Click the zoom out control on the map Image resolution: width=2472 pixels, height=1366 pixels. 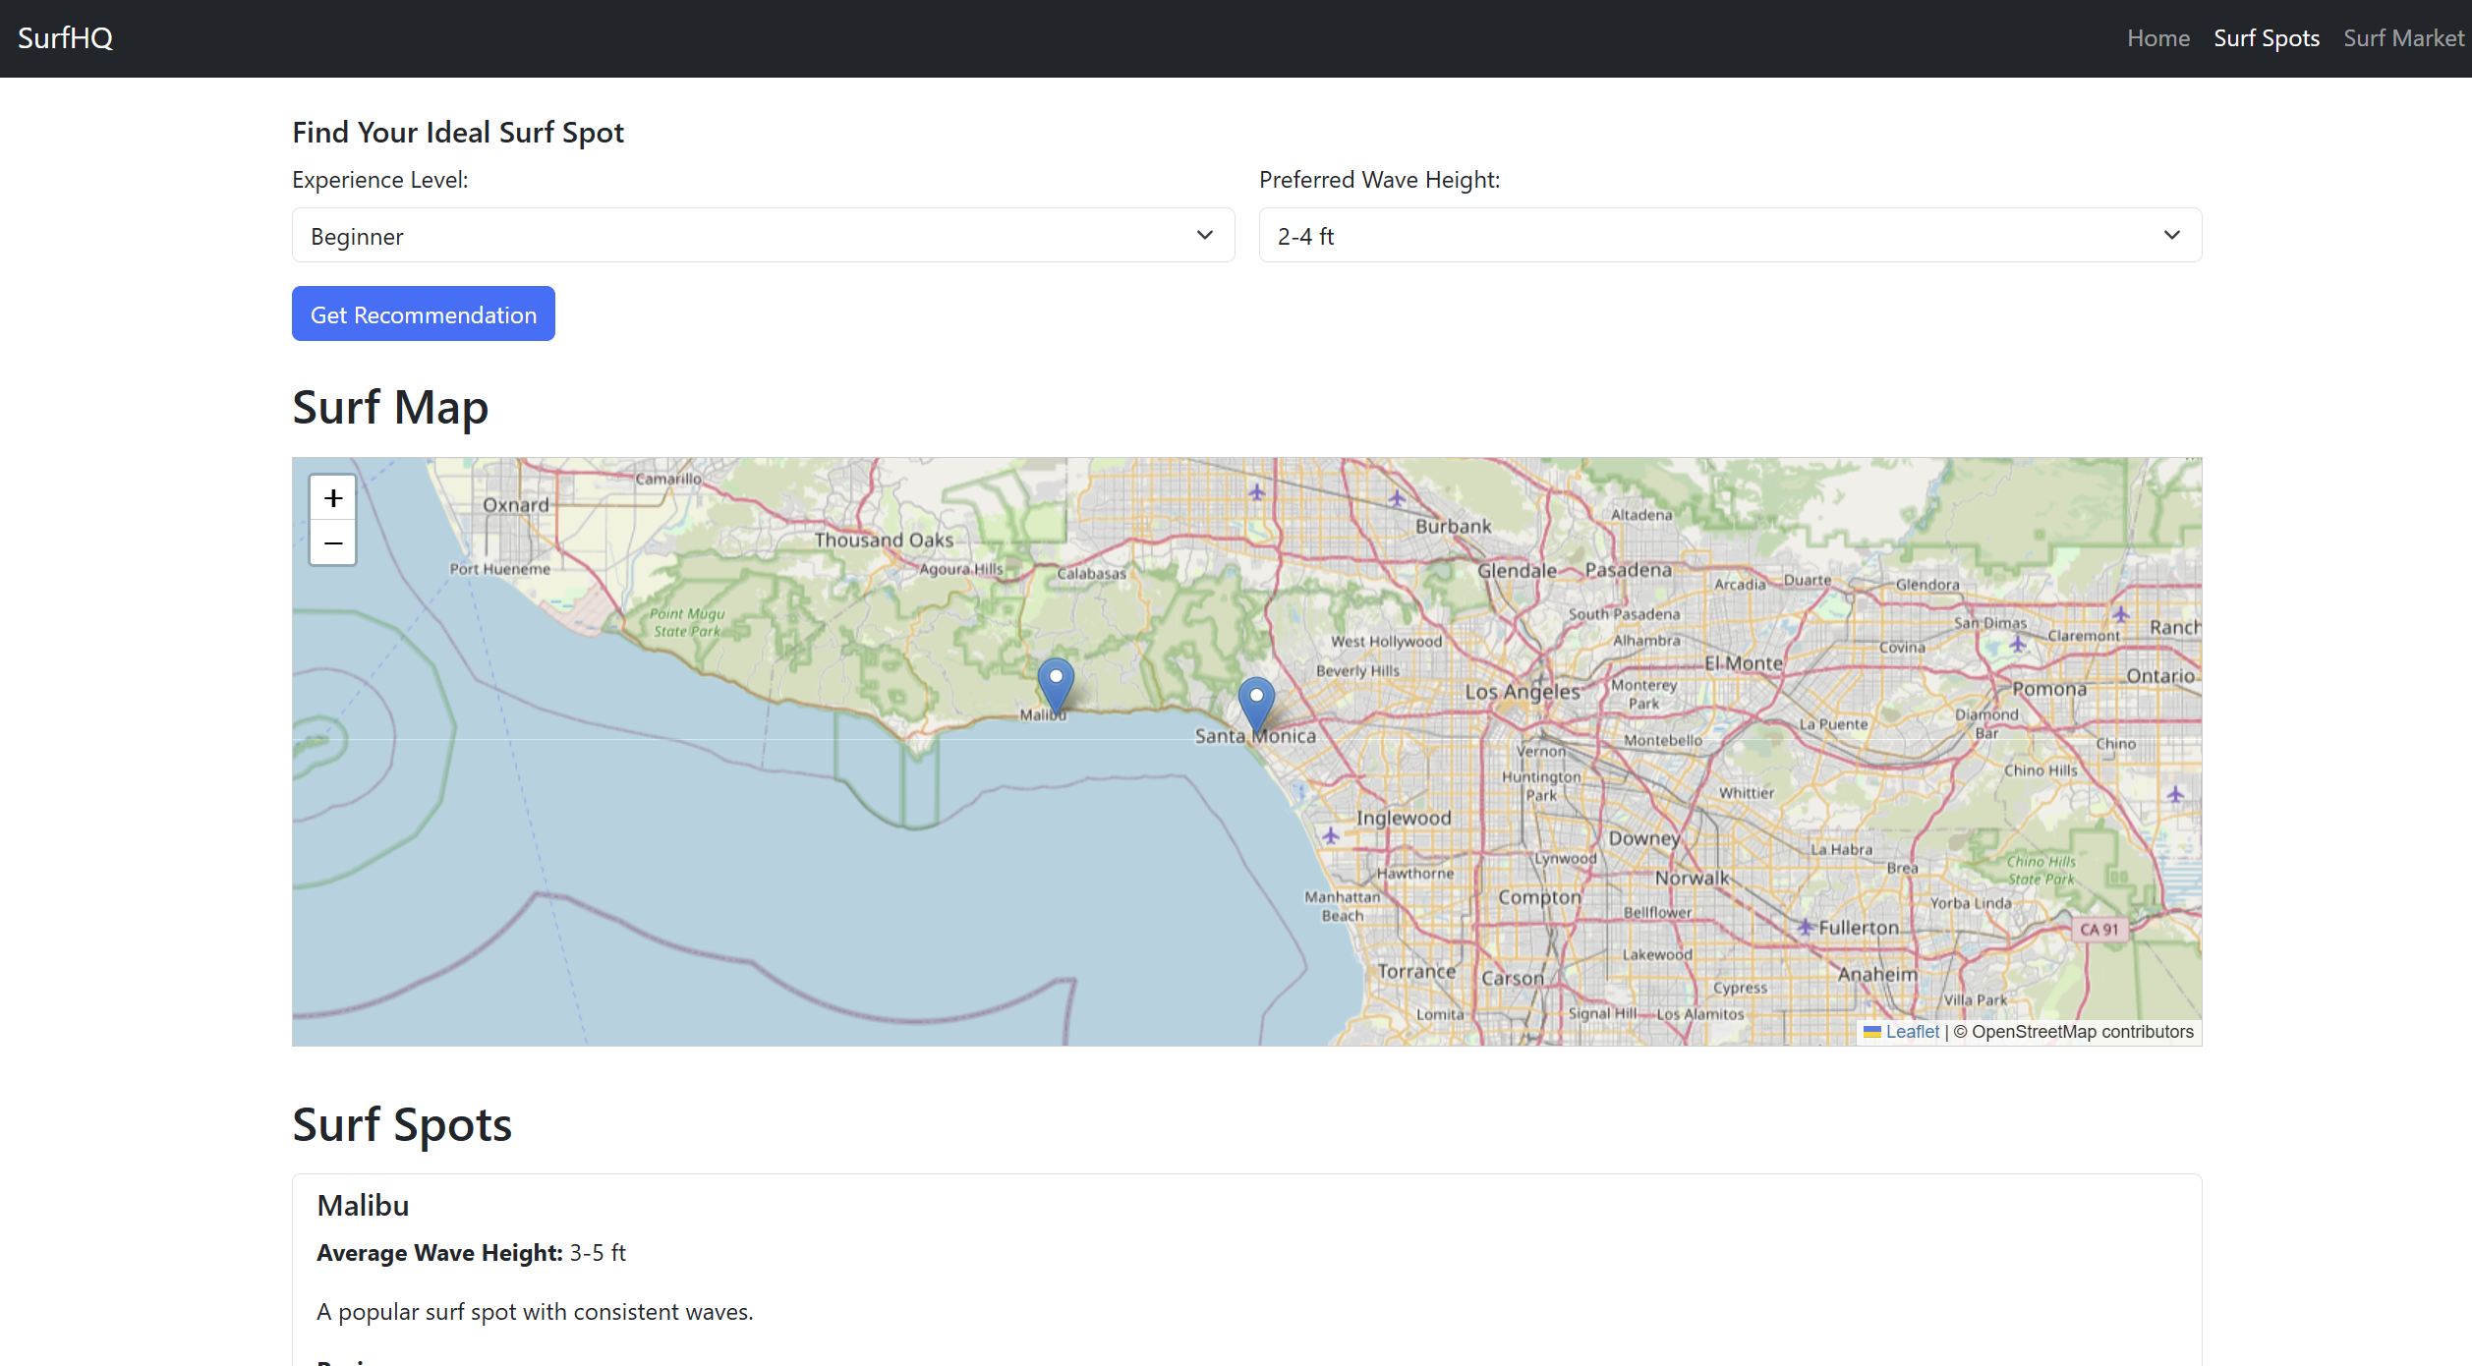click(332, 542)
